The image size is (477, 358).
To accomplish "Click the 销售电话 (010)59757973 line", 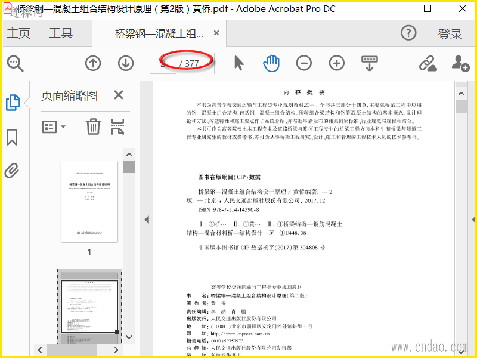I will (215, 341).
